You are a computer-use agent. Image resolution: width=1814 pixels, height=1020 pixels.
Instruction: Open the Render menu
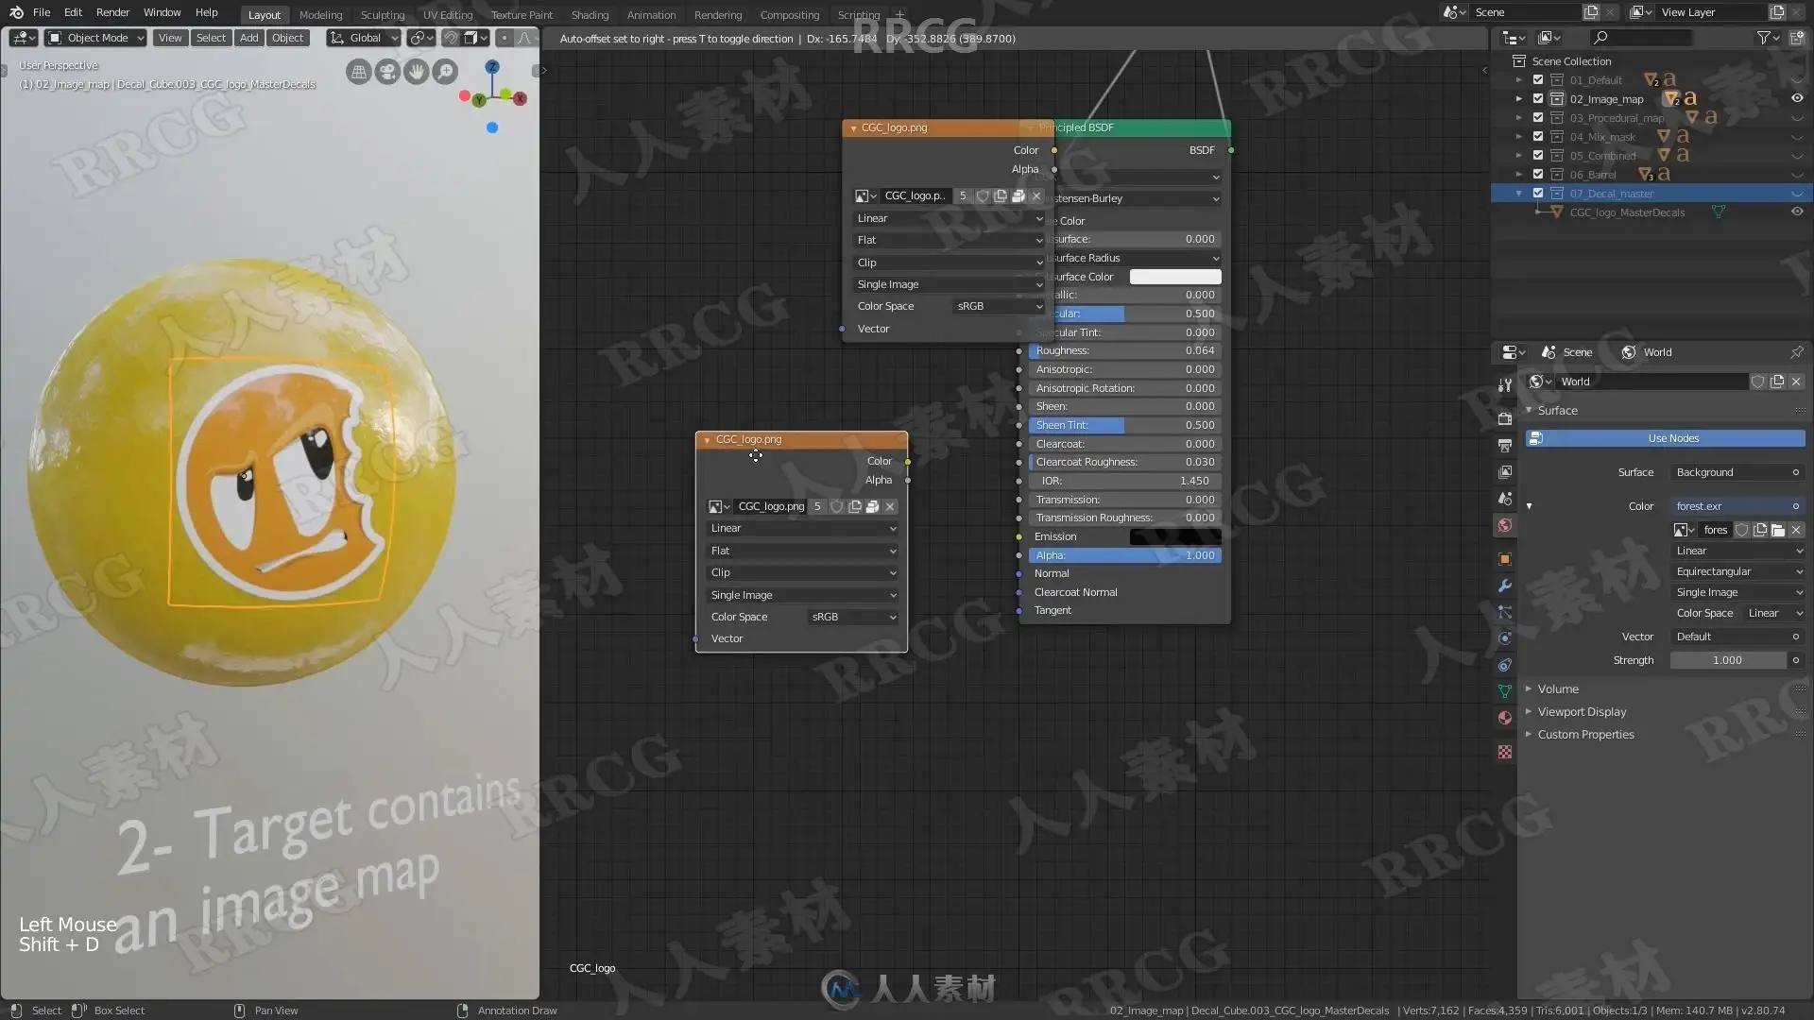(112, 12)
